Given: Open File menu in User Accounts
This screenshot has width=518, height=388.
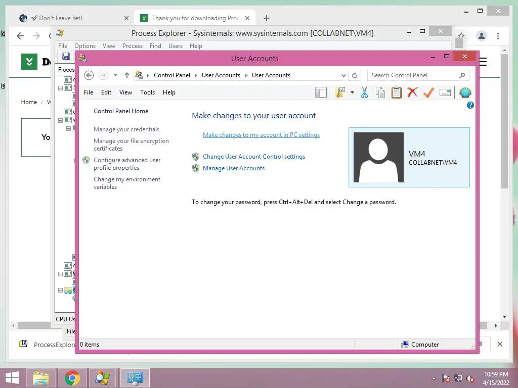Looking at the screenshot, I should click(89, 92).
